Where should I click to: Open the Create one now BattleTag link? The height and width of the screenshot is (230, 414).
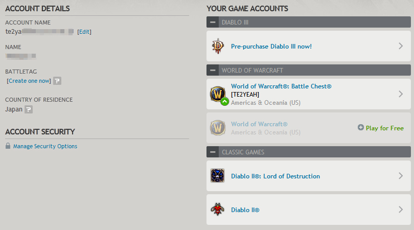pyautogui.click(x=29, y=81)
